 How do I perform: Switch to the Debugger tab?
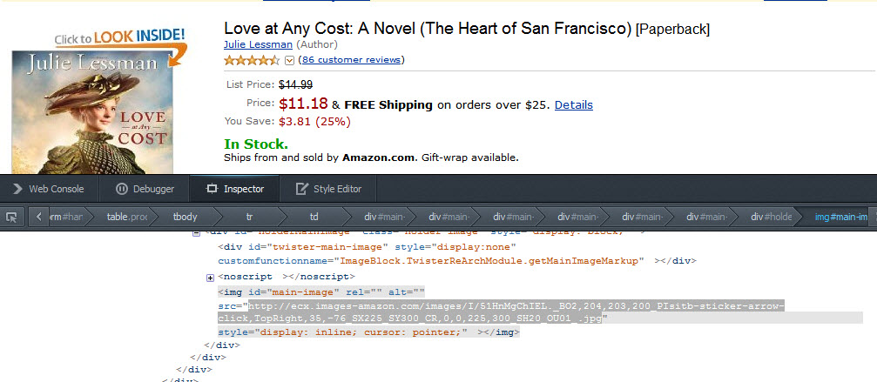tap(145, 189)
